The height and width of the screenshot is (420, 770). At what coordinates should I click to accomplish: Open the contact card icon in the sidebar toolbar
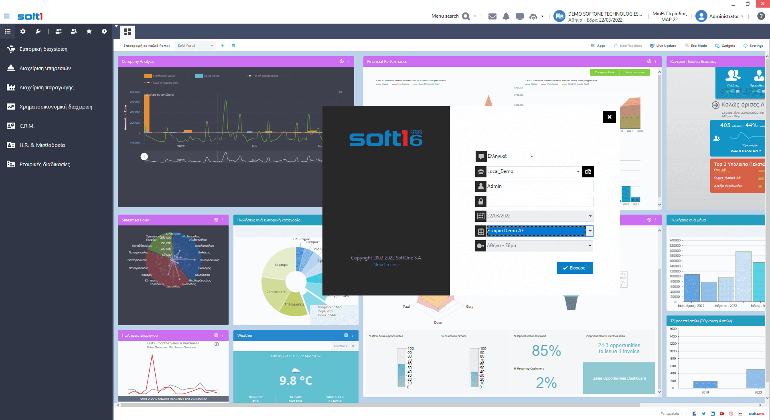(x=59, y=31)
